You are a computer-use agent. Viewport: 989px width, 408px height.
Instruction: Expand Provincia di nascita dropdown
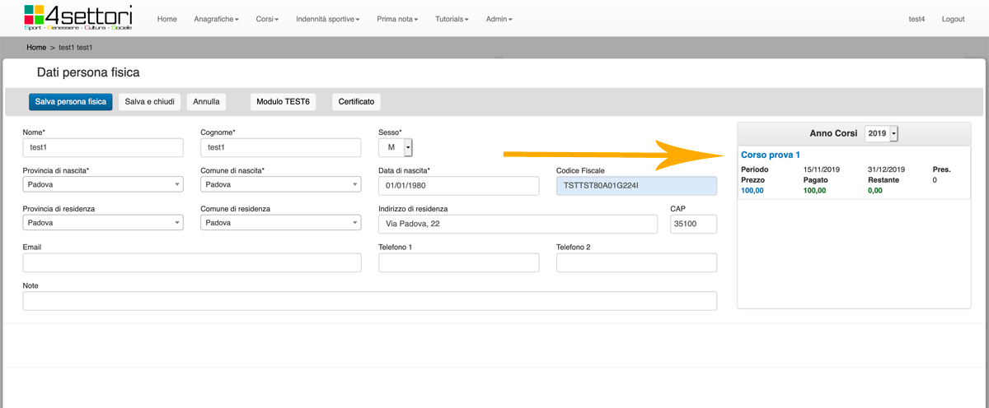[x=103, y=185]
